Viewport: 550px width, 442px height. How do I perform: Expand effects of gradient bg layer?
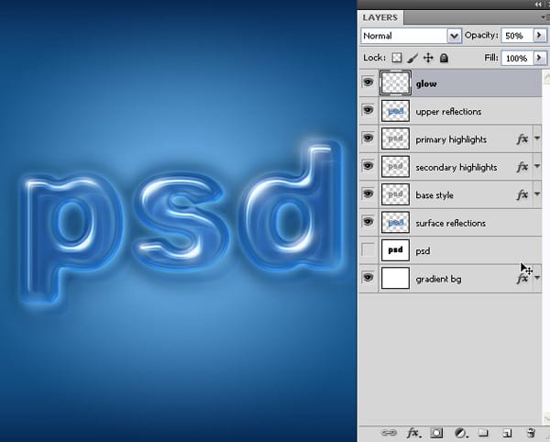coord(537,278)
